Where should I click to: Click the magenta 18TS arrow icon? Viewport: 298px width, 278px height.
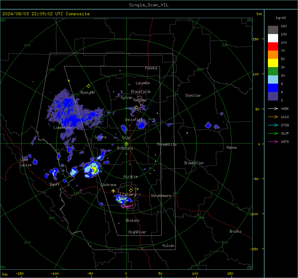[273, 141]
